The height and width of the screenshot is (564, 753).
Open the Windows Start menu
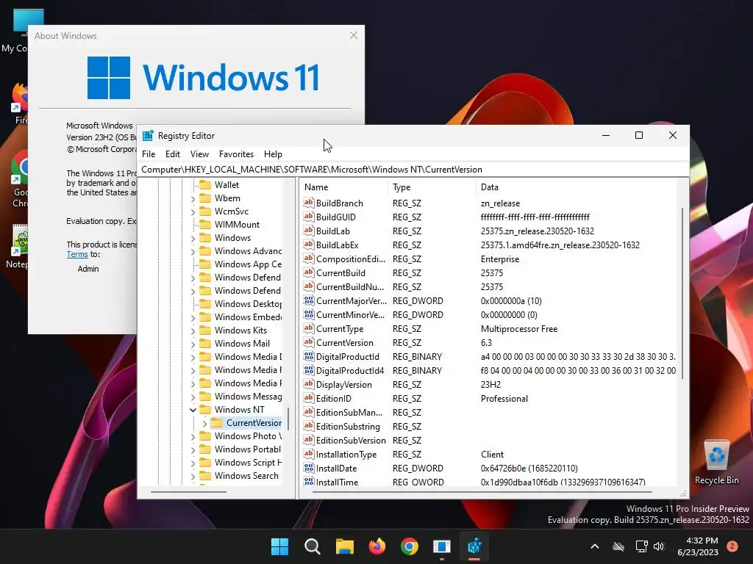(x=279, y=546)
